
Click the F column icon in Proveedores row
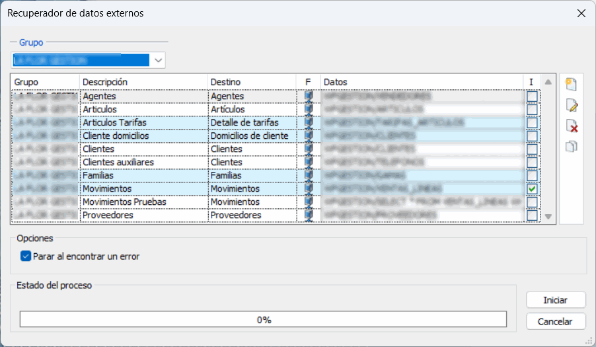(309, 215)
